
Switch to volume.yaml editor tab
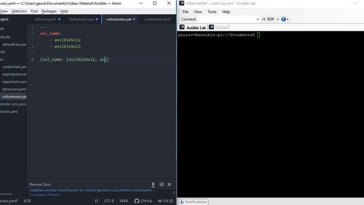(45, 19)
